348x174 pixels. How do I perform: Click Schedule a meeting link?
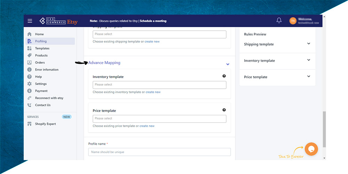point(153,21)
